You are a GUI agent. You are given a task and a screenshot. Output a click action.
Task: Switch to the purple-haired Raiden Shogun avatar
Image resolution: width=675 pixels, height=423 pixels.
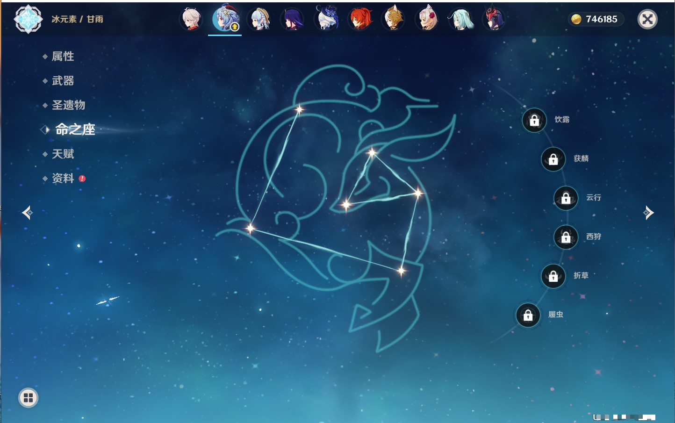click(x=293, y=19)
